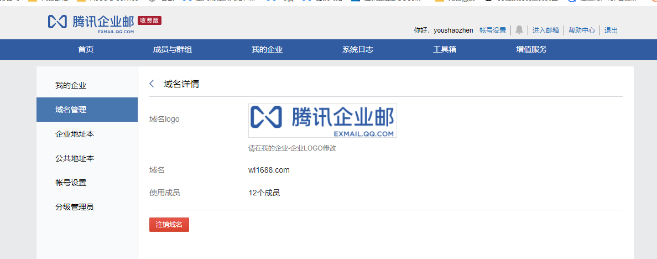This screenshot has height=259, width=657.
Task: Click 退出 to log out
Action: 611,30
